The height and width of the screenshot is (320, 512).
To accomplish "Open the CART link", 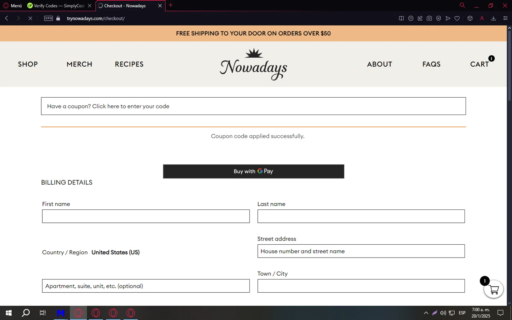I will point(480,64).
